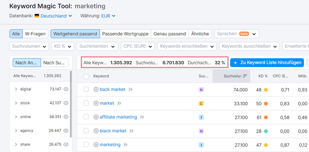Switch to Nach Anzahl grouping tab

coord(27,63)
